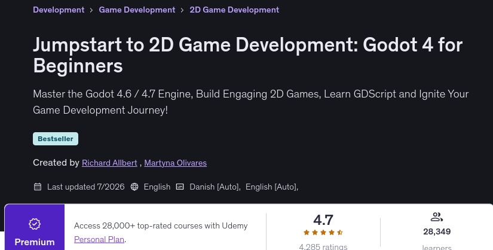Click the Last updated 7/2026 text
The width and height of the screenshot is (493, 250).
pyautogui.click(x=86, y=187)
